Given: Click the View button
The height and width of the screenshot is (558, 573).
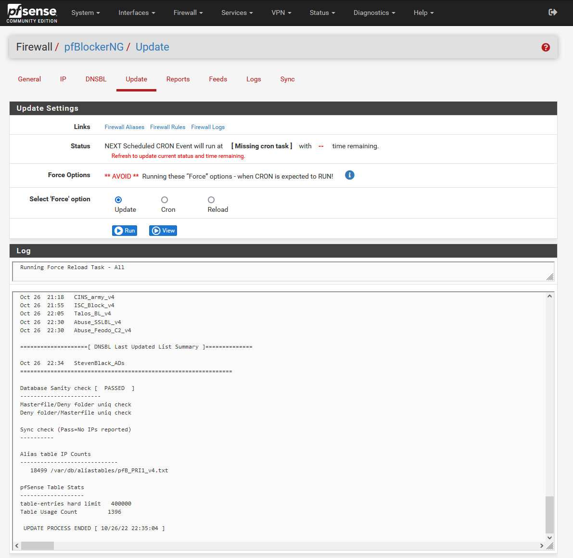Looking at the screenshot, I should (163, 231).
